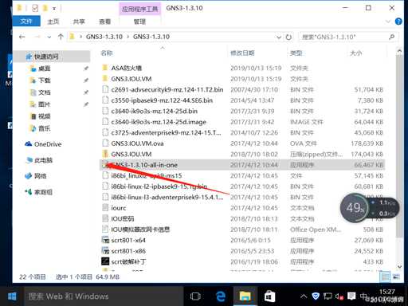The image size is (408, 306).
Task: Open the 管理 ribbon tab
Action: pos(139,22)
